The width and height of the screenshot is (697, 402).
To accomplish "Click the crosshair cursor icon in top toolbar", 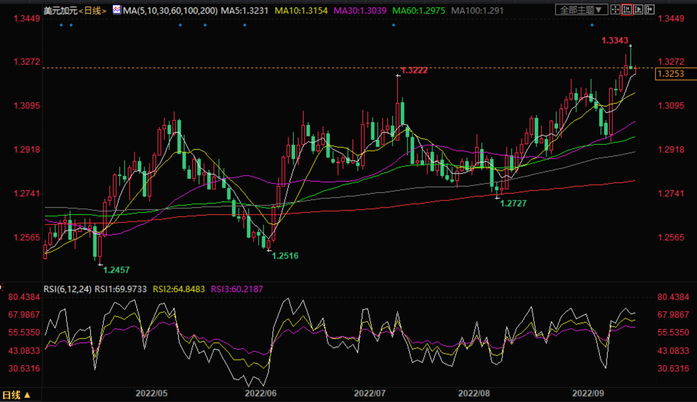I will (x=615, y=9).
